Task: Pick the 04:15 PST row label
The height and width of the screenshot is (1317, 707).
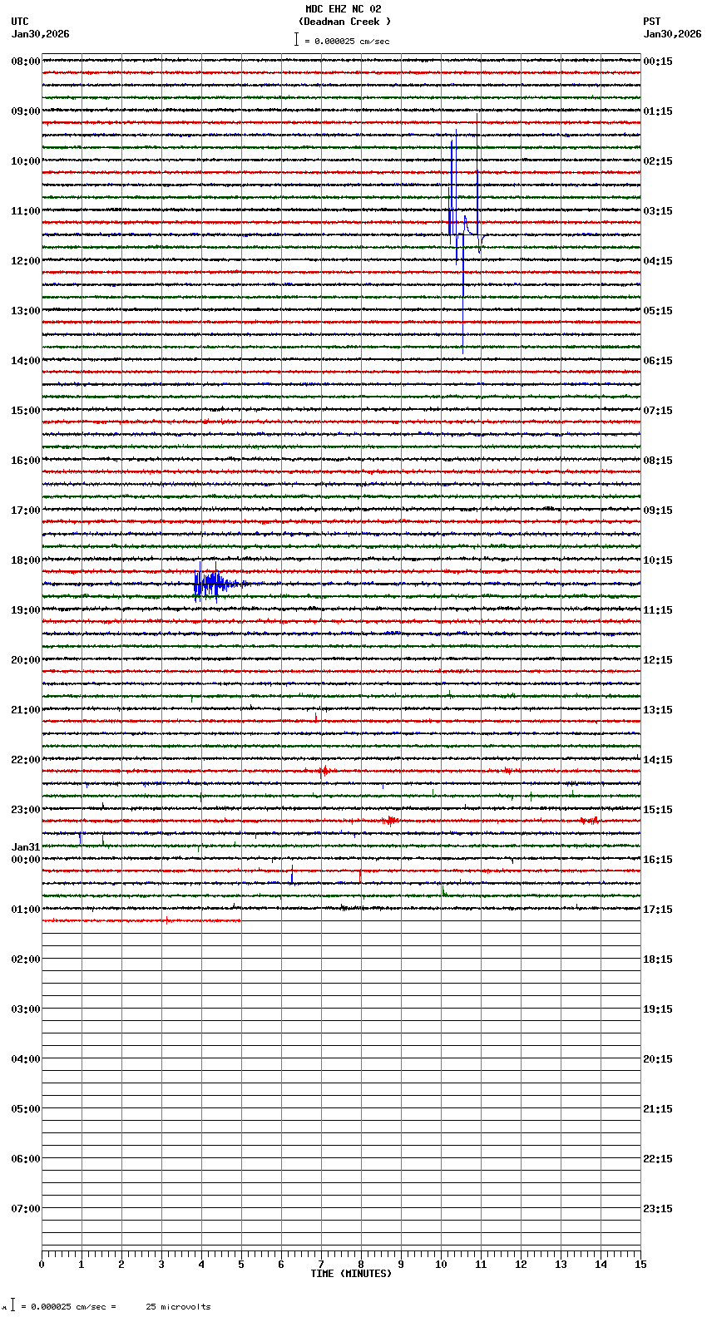Action: click(658, 261)
